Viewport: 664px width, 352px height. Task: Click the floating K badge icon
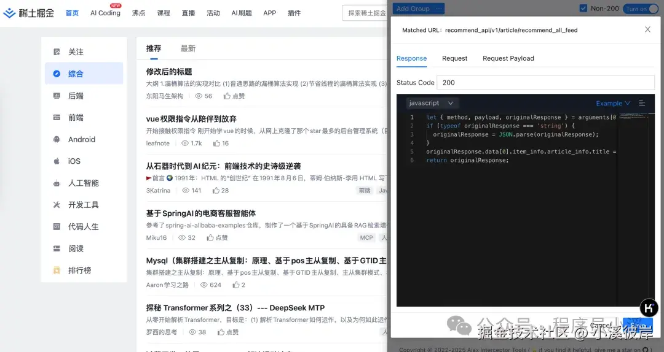click(x=649, y=308)
